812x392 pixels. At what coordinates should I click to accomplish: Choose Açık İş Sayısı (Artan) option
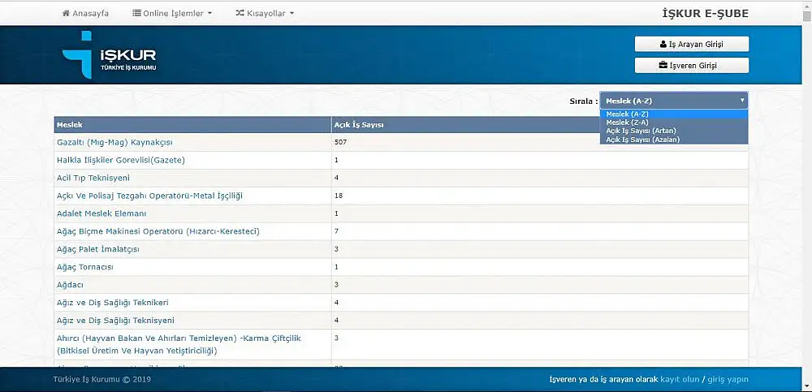click(674, 131)
